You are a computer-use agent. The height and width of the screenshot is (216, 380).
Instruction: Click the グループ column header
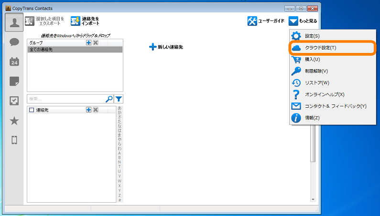56,43
